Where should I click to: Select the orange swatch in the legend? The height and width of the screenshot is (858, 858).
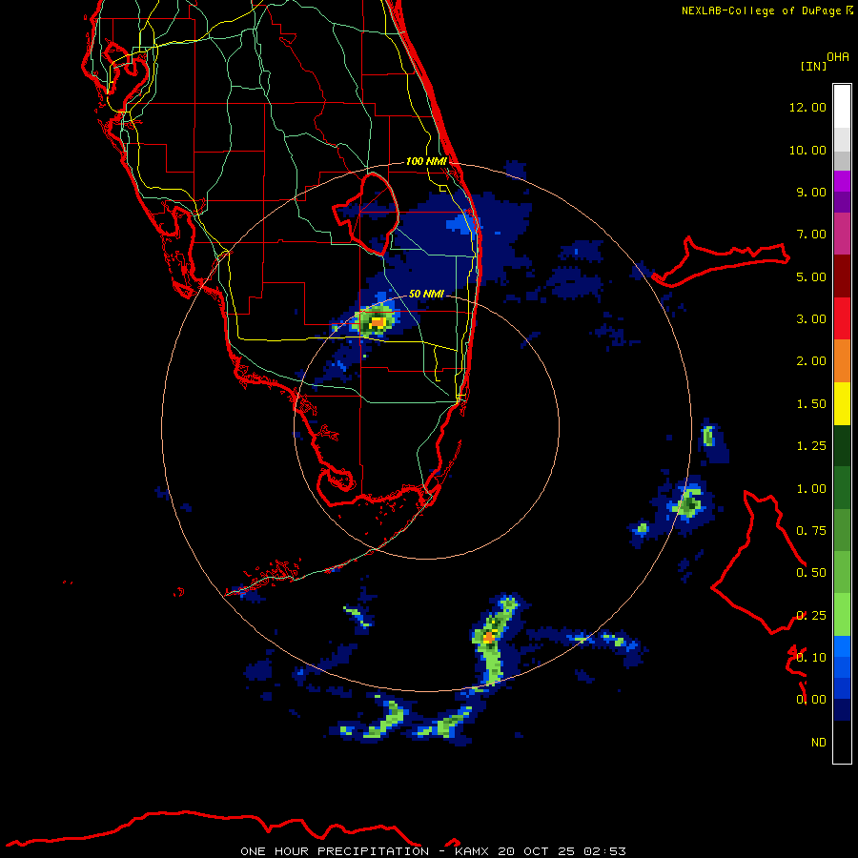coord(842,360)
